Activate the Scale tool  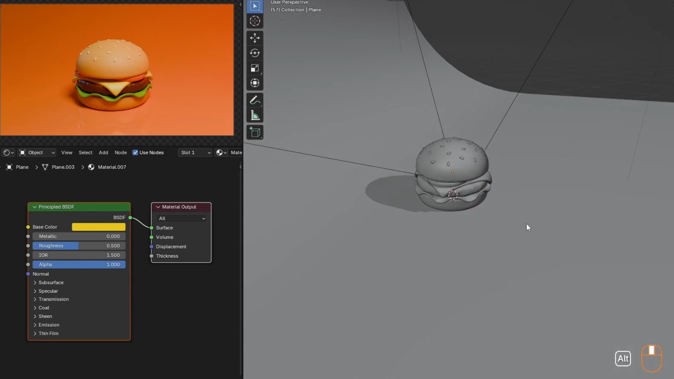[x=255, y=68]
